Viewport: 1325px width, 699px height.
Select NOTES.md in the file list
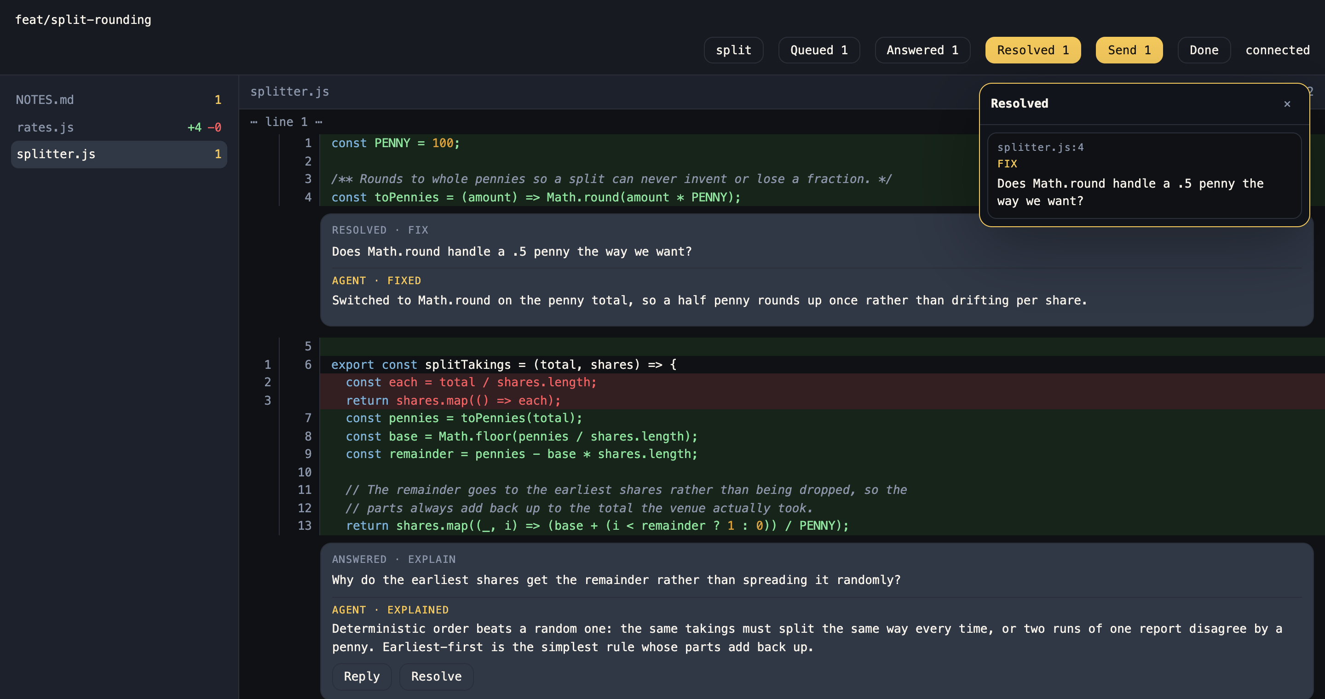(119, 100)
